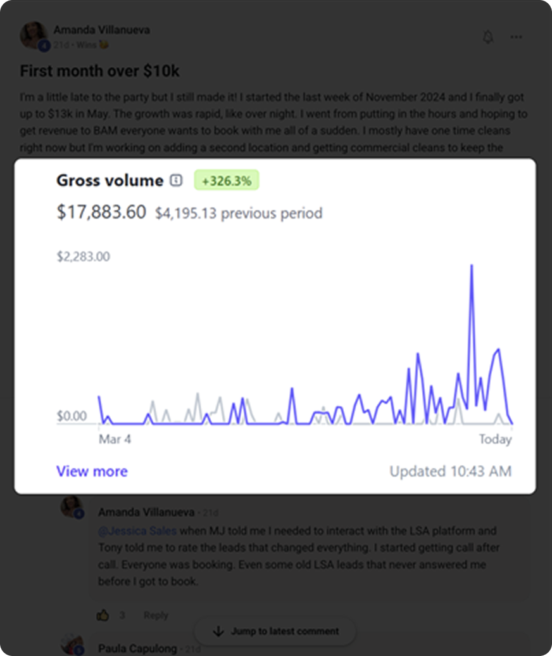Like the comment with the thumbs-up icon

103,615
